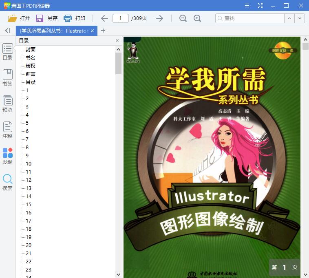Zoom in with the plus magnifier

pyautogui.click(x=197, y=18)
